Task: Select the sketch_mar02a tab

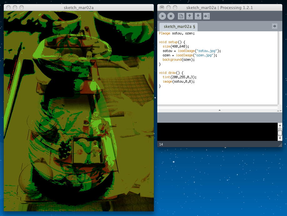Action: tap(179, 27)
